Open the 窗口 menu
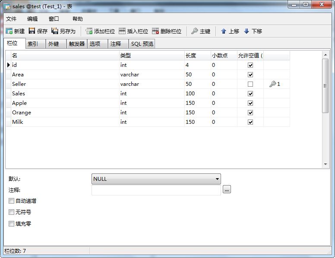 pyautogui.click(x=54, y=19)
